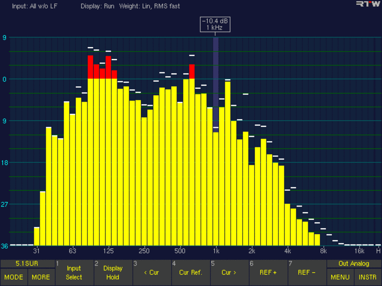Click the 63 frequency axis label
This screenshot has width=382, height=286.
click(x=73, y=251)
